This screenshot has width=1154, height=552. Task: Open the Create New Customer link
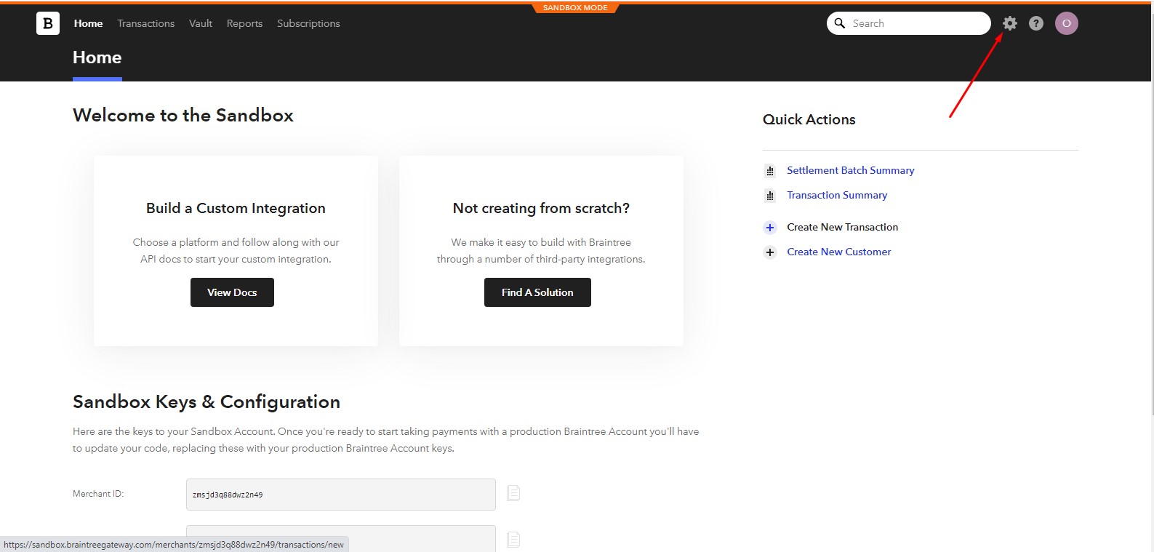838,252
